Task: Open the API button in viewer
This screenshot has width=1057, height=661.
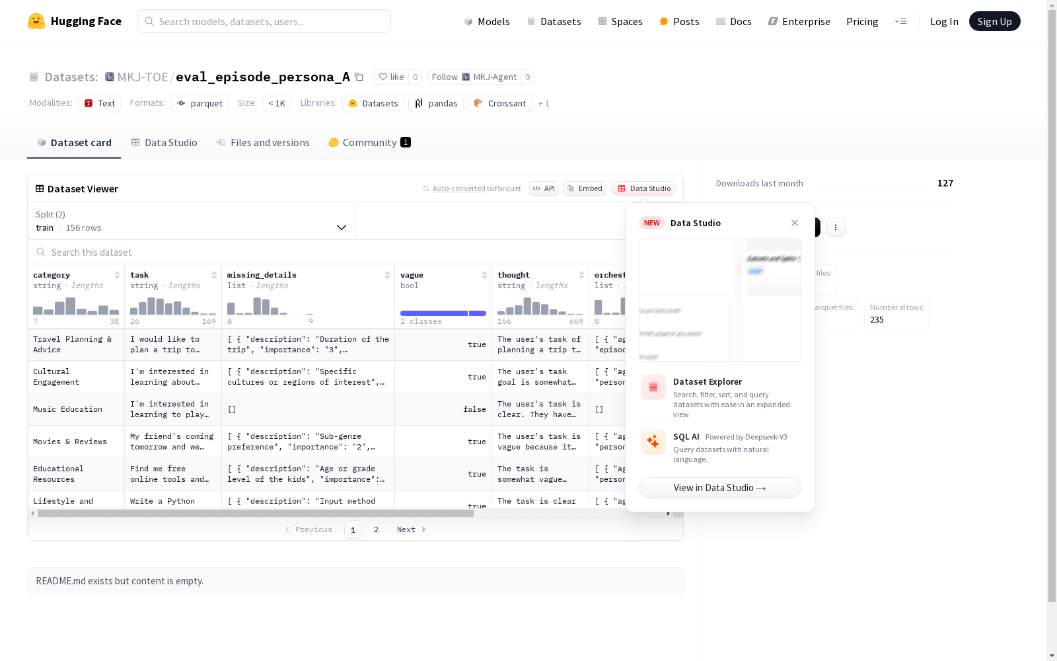Action: [544, 188]
